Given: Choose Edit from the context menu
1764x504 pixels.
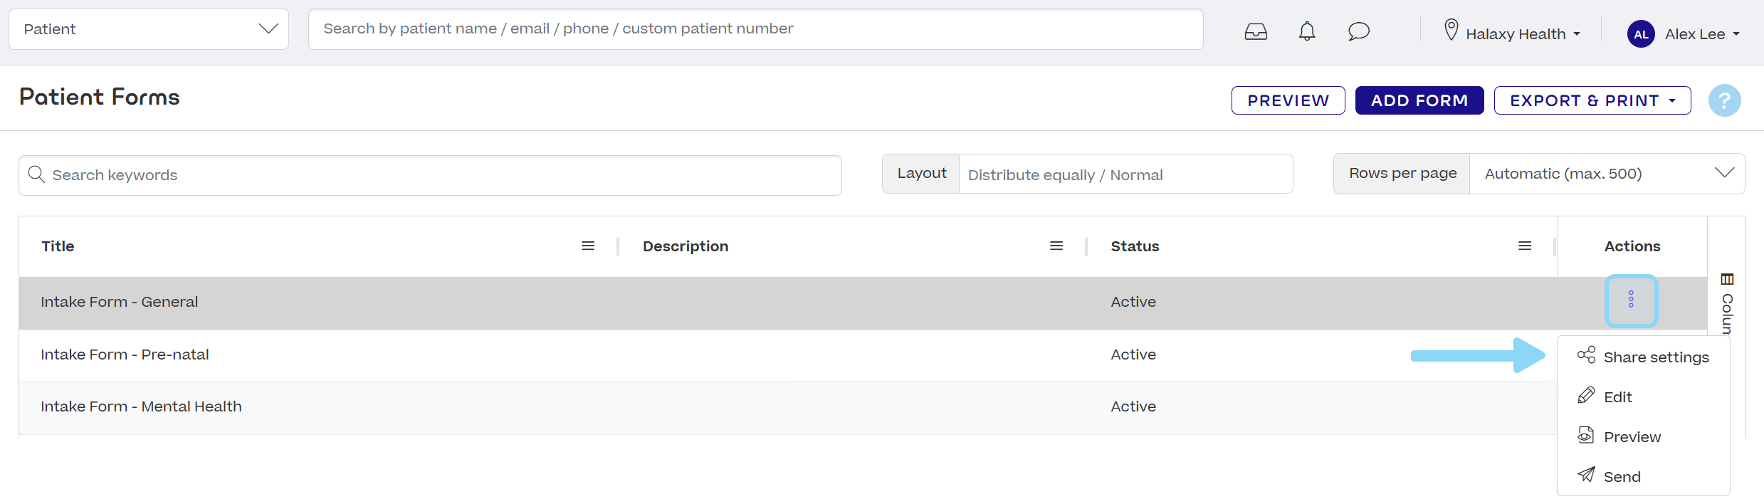Looking at the screenshot, I should click(1617, 397).
